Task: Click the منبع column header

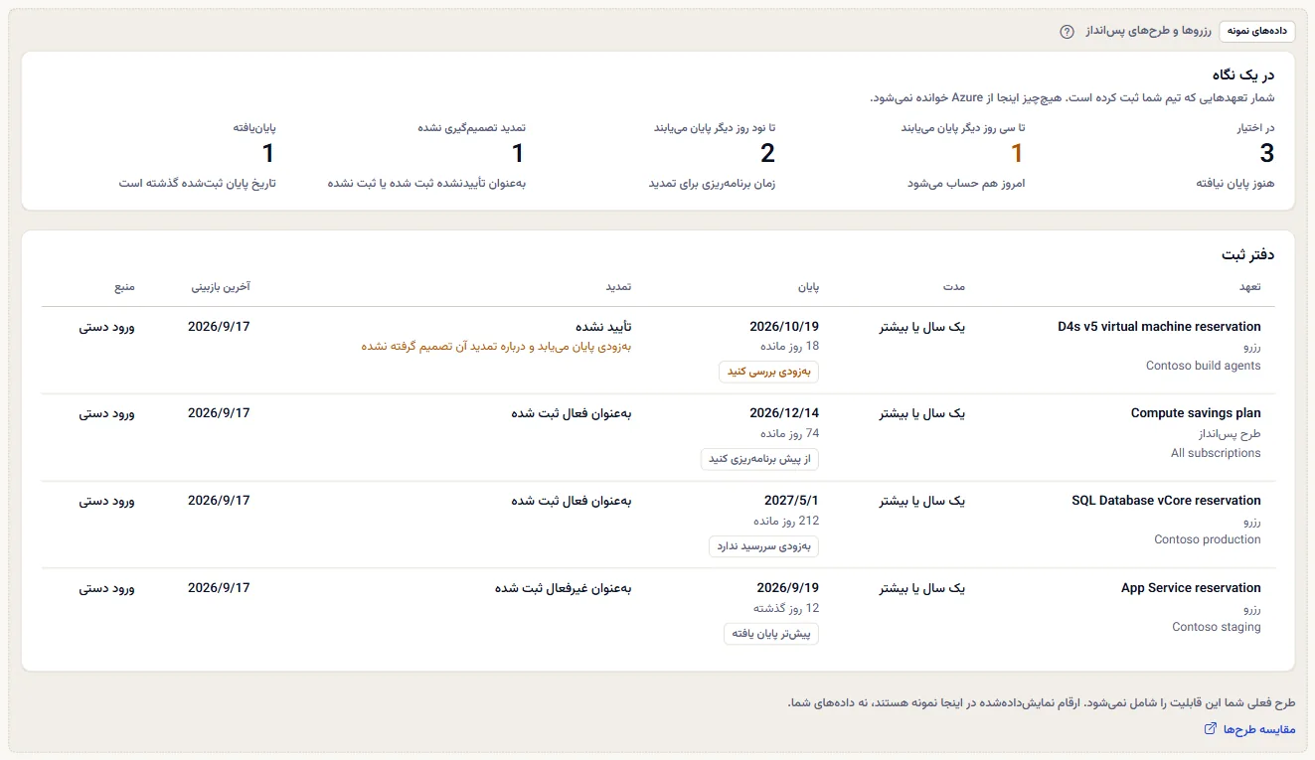Action: coord(123,287)
